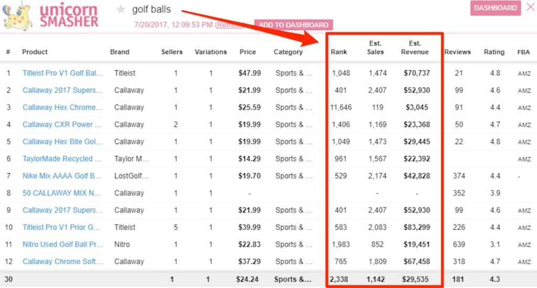The width and height of the screenshot is (537, 288).
Task: Sort by the Price column header
Action: [248, 52]
